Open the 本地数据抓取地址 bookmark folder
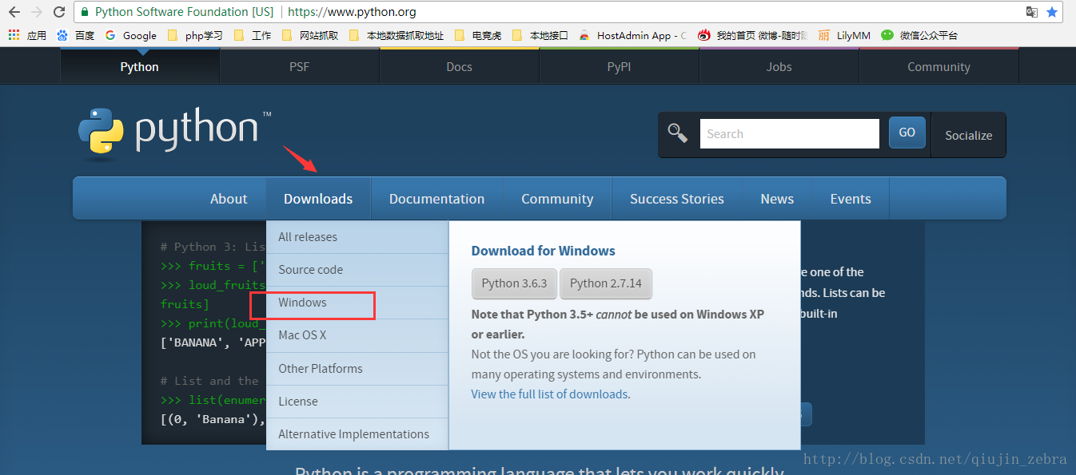 coord(397,35)
